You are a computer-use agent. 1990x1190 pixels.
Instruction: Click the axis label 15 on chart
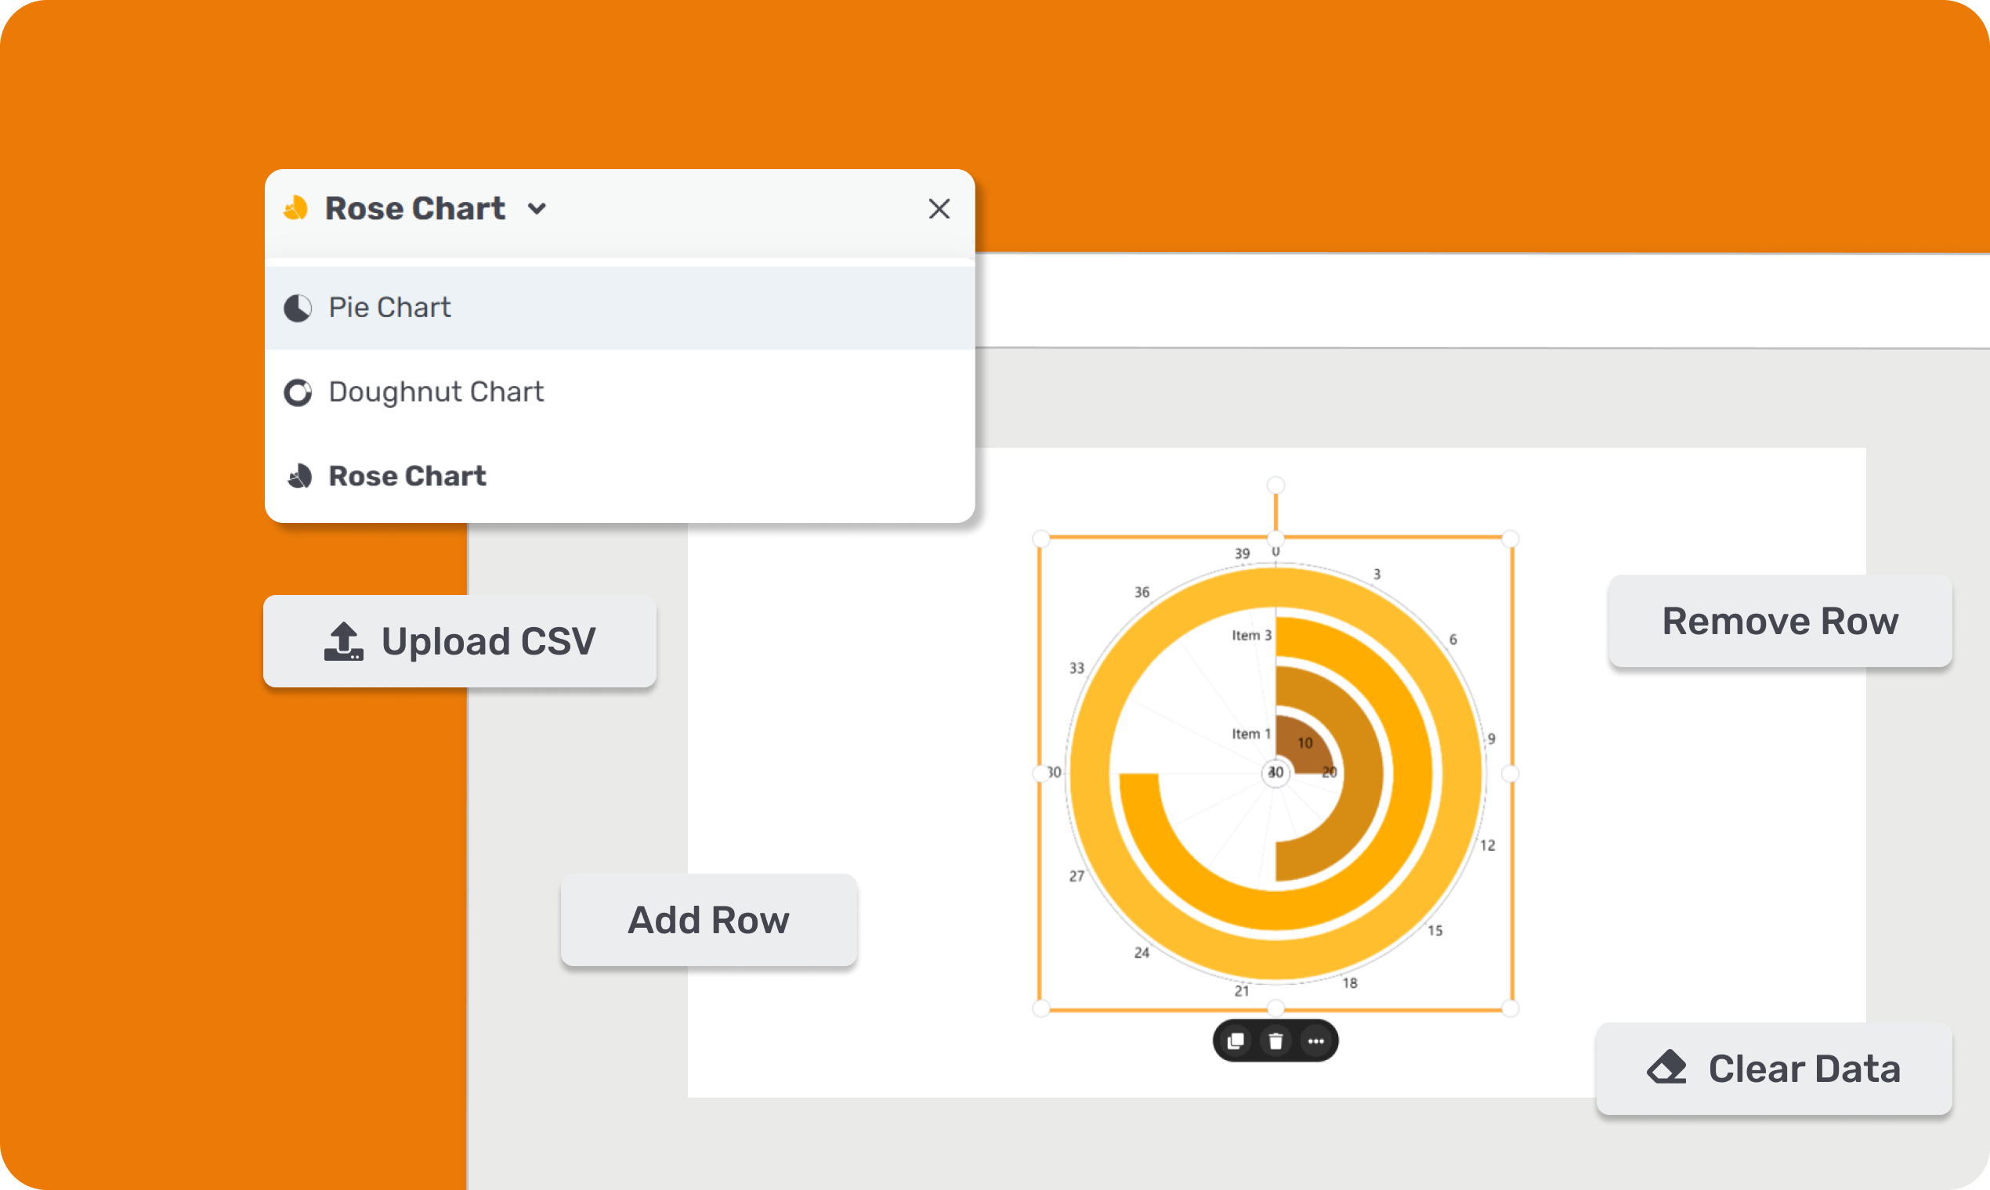tap(1435, 930)
